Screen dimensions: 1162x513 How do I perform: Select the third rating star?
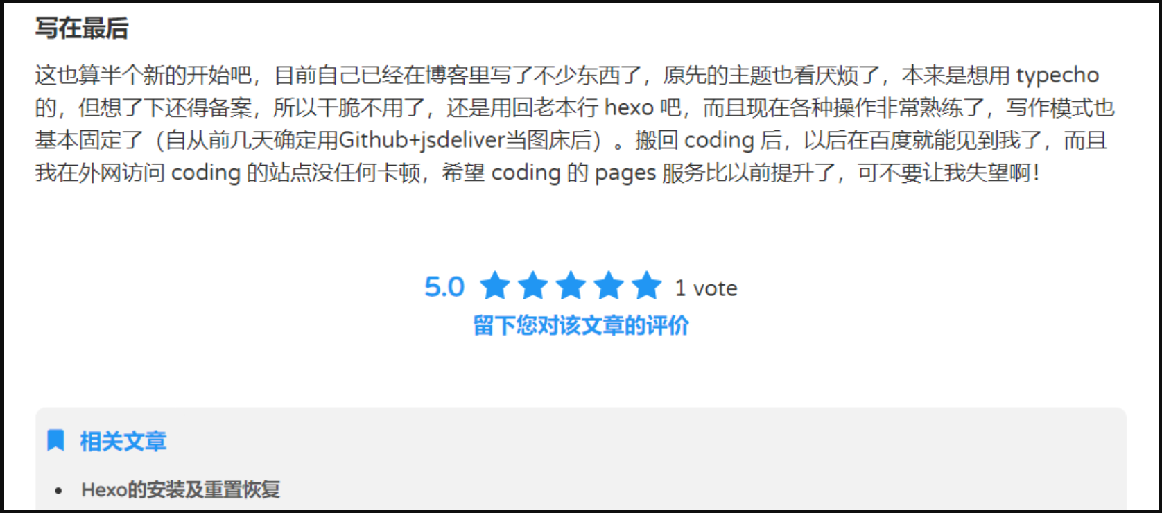click(571, 286)
